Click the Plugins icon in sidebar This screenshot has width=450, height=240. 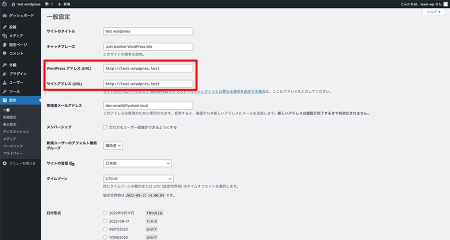(x=4, y=73)
